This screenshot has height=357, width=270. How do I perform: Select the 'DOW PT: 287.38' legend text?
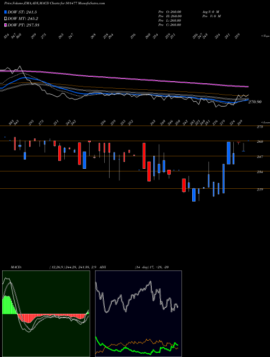click(23, 25)
